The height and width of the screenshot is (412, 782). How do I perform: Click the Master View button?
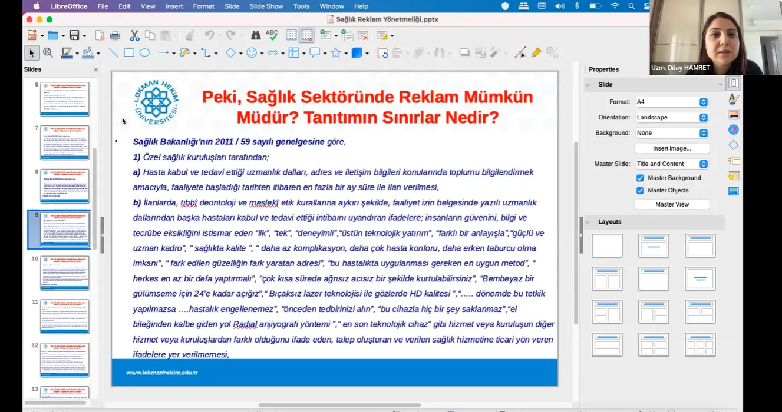tap(672, 204)
